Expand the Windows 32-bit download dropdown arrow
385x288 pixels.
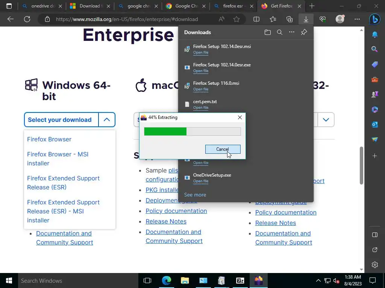pos(326,120)
